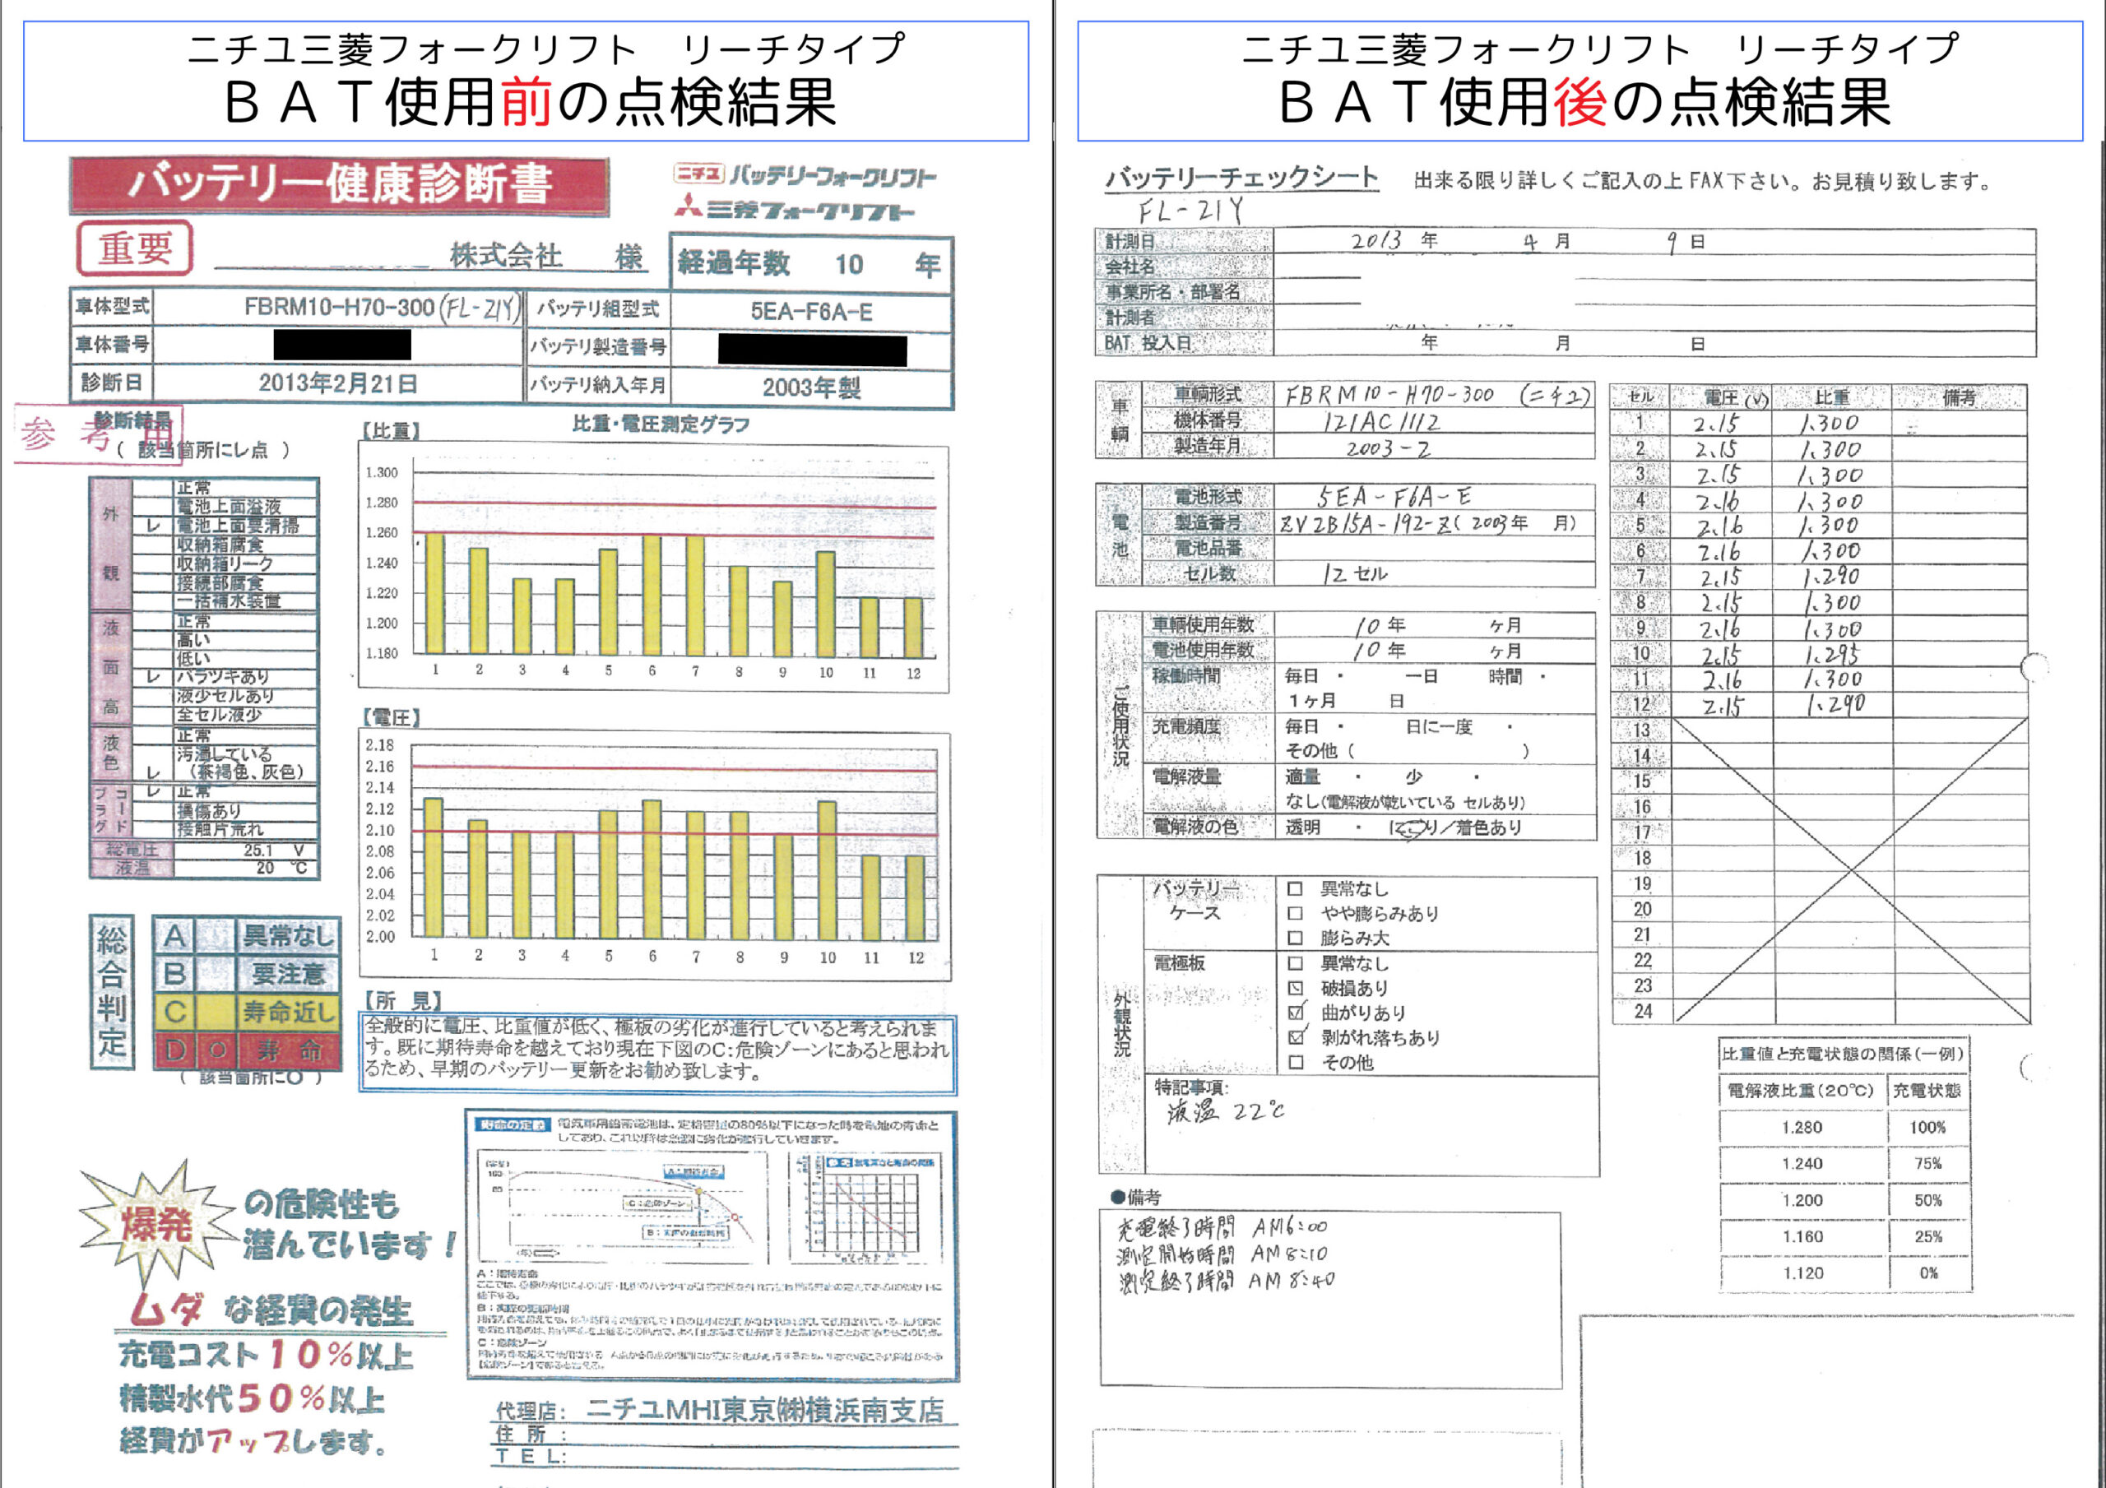The image size is (2106, 1488).
Task: Click the left BAT使用前の点検結果 title
Action: (530, 101)
